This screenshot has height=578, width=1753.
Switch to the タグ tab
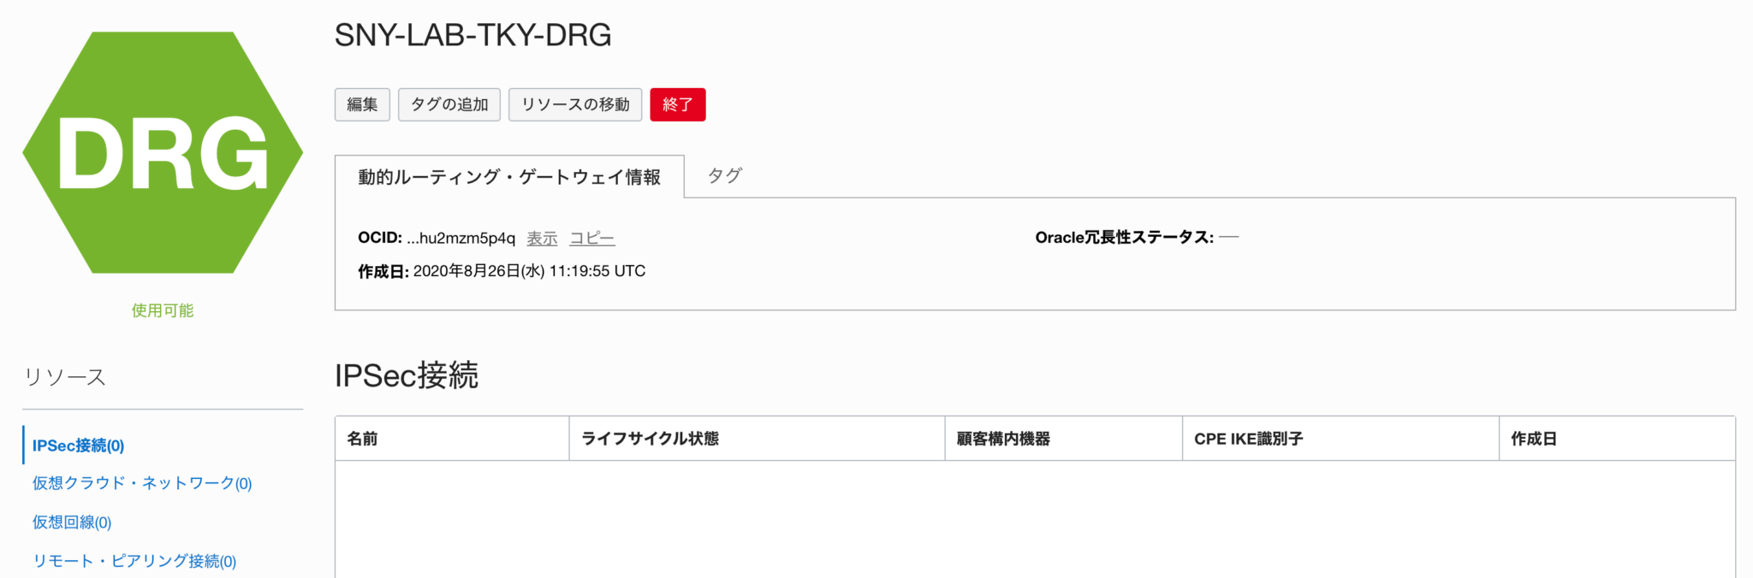point(723,175)
